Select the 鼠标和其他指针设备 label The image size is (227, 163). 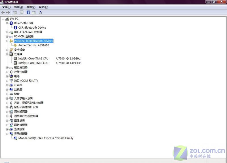coord(26,107)
